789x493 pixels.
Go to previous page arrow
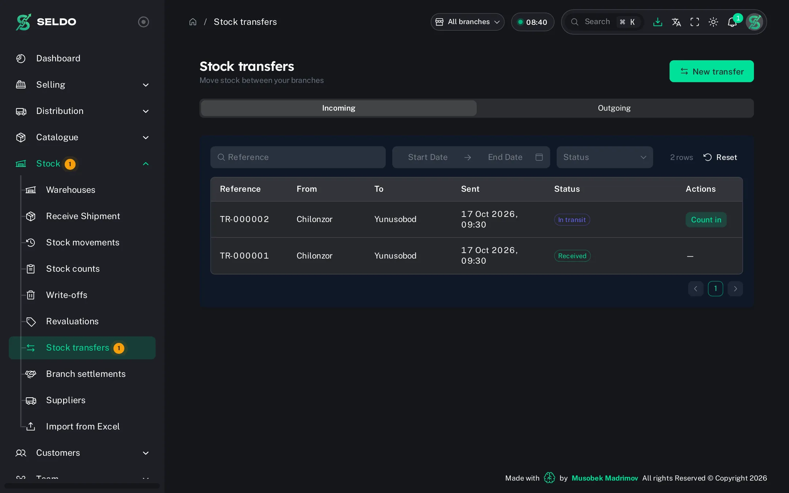pyautogui.click(x=696, y=289)
